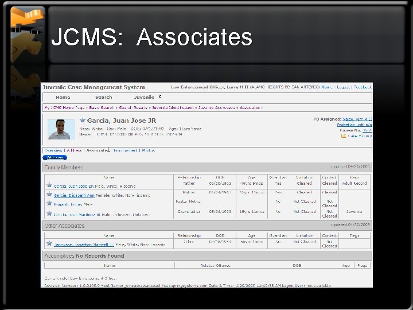
Task: Open the Grandfather's name link
Action: [77, 215]
